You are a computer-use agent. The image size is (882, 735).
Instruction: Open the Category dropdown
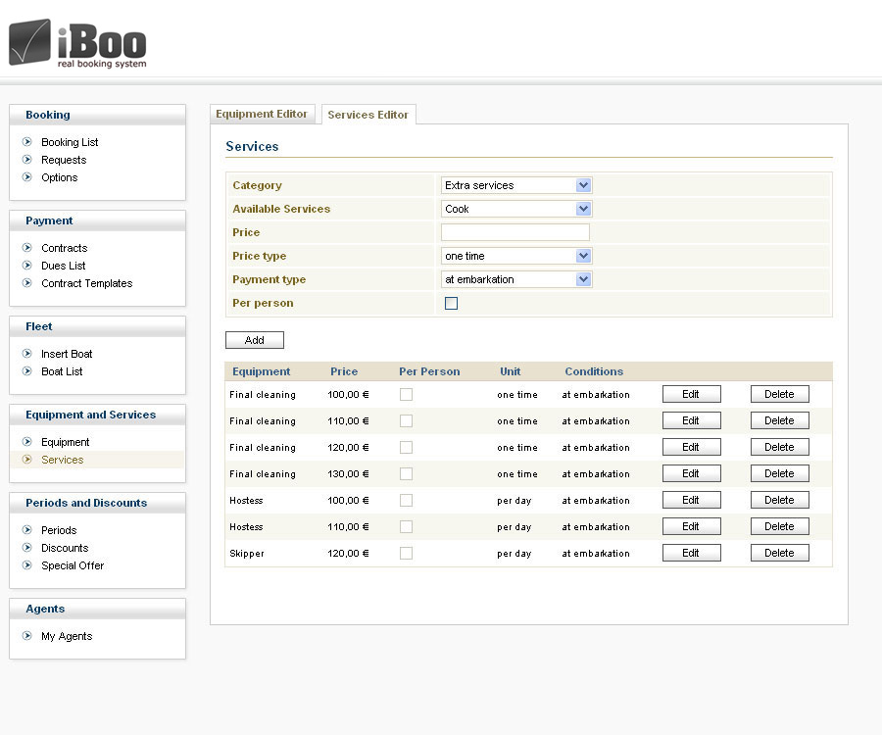[x=516, y=185]
